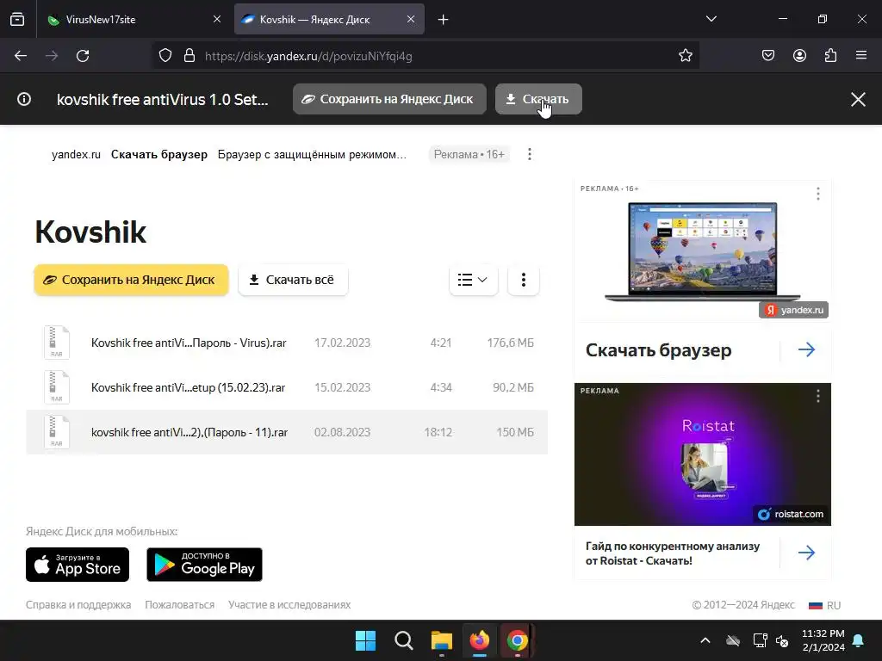The image size is (882, 661).
Task: Open the Windows Start menu
Action: (x=365, y=640)
